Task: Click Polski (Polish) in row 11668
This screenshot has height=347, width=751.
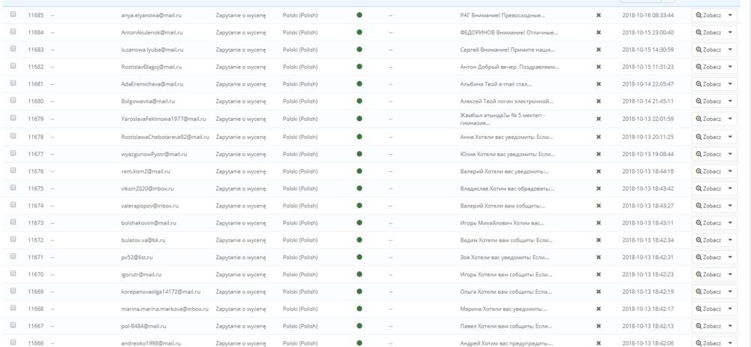Action: click(300, 309)
